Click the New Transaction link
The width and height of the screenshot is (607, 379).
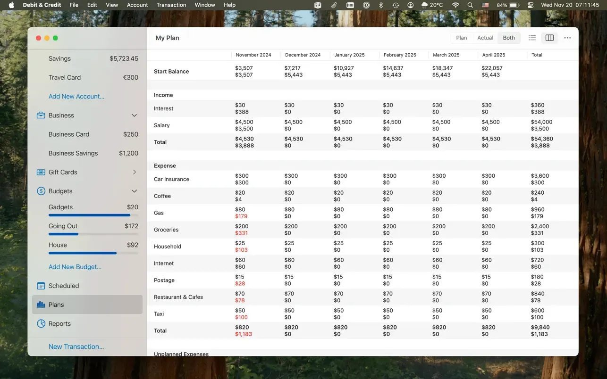[x=76, y=346]
